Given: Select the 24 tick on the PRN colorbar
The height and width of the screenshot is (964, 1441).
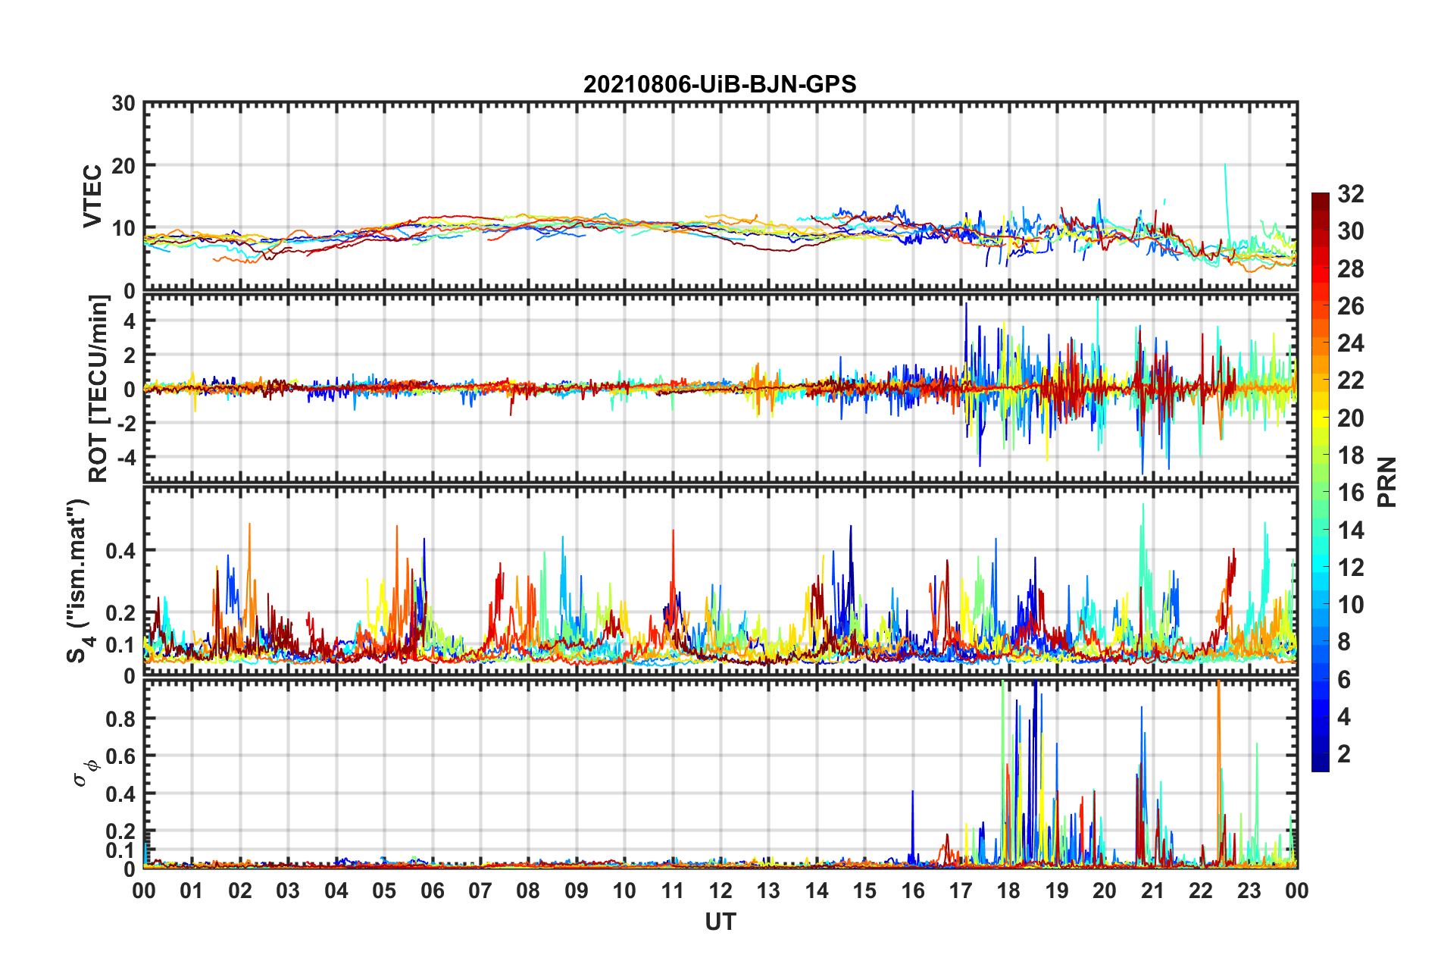Looking at the screenshot, I should [x=1351, y=343].
